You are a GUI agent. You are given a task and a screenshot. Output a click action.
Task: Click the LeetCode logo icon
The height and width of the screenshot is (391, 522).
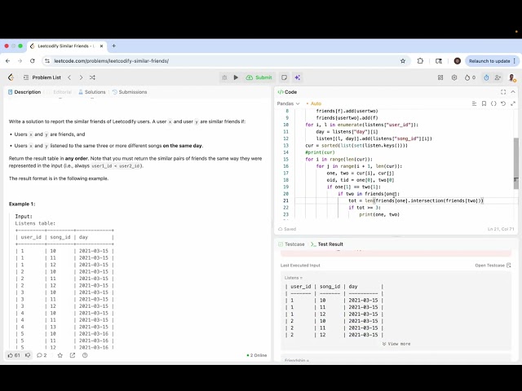(x=11, y=77)
